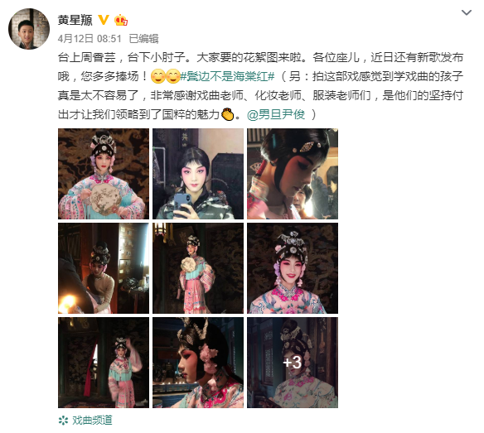Open the mirror selfie photo with phone
Image resolution: width=484 pixels, height=433 pixels.
pyautogui.click(x=198, y=174)
